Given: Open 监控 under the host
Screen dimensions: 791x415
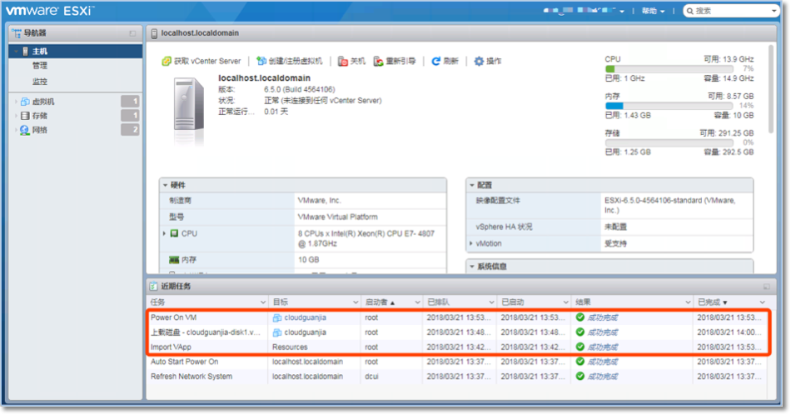Looking at the screenshot, I should pos(40,82).
